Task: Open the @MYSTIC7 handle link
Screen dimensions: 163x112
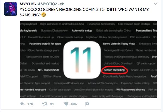Action: (47, 4)
